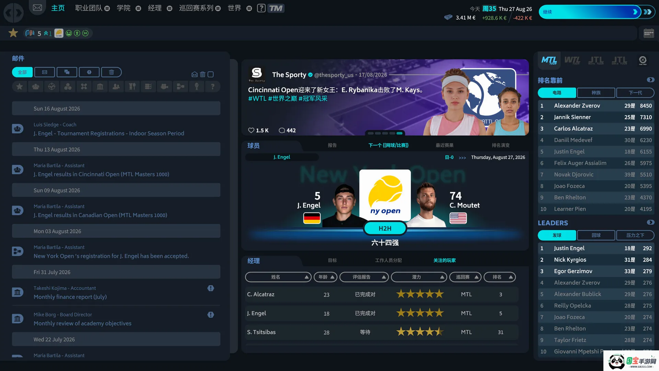Filter mail by important alert icon
The image size is (659, 371).
click(89, 72)
